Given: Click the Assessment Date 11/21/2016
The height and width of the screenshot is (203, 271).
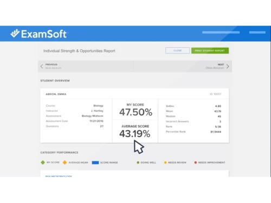Looking at the screenshot, I should pyautogui.click(x=96, y=121).
